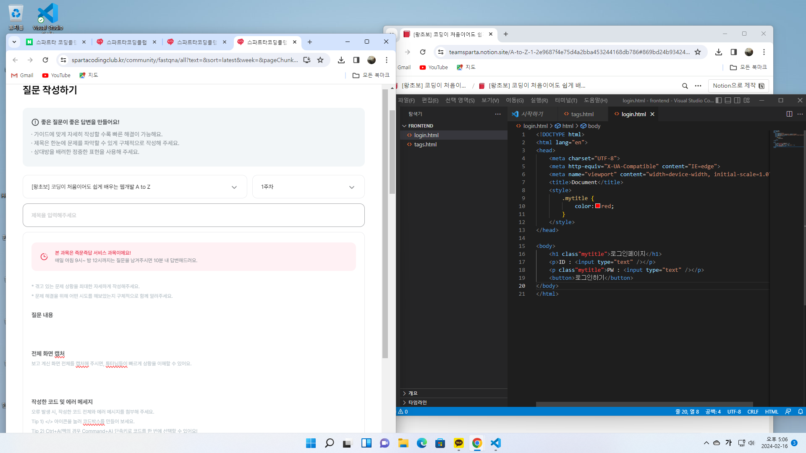Open the 터미널(T) menu in VS Code
Image resolution: width=806 pixels, height=453 pixels.
point(566,100)
